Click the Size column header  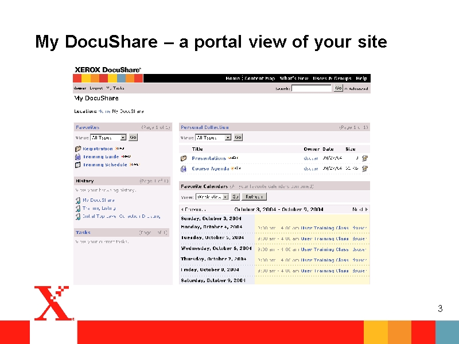click(x=351, y=149)
